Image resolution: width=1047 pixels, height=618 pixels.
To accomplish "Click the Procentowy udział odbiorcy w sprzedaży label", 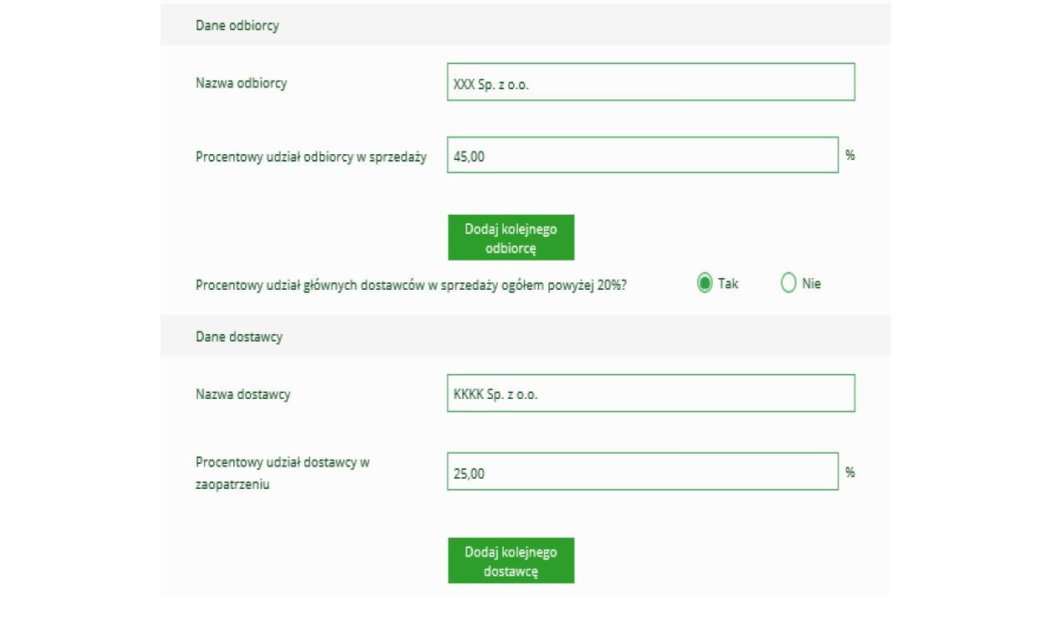I will click(311, 157).
